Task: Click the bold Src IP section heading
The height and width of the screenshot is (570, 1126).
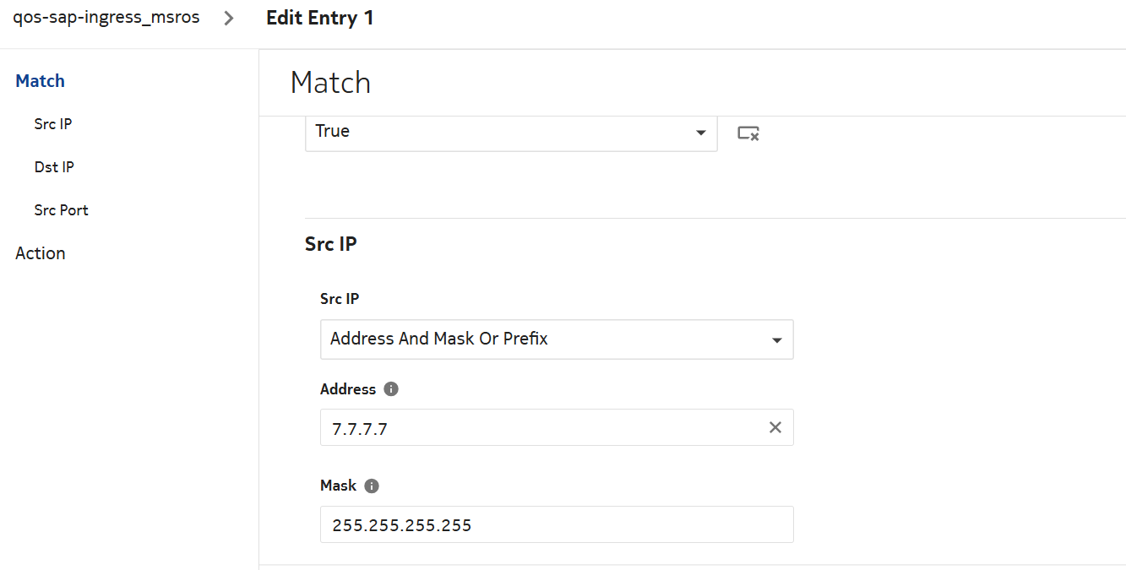Action: pyautogui.click(x=330, y=244)
